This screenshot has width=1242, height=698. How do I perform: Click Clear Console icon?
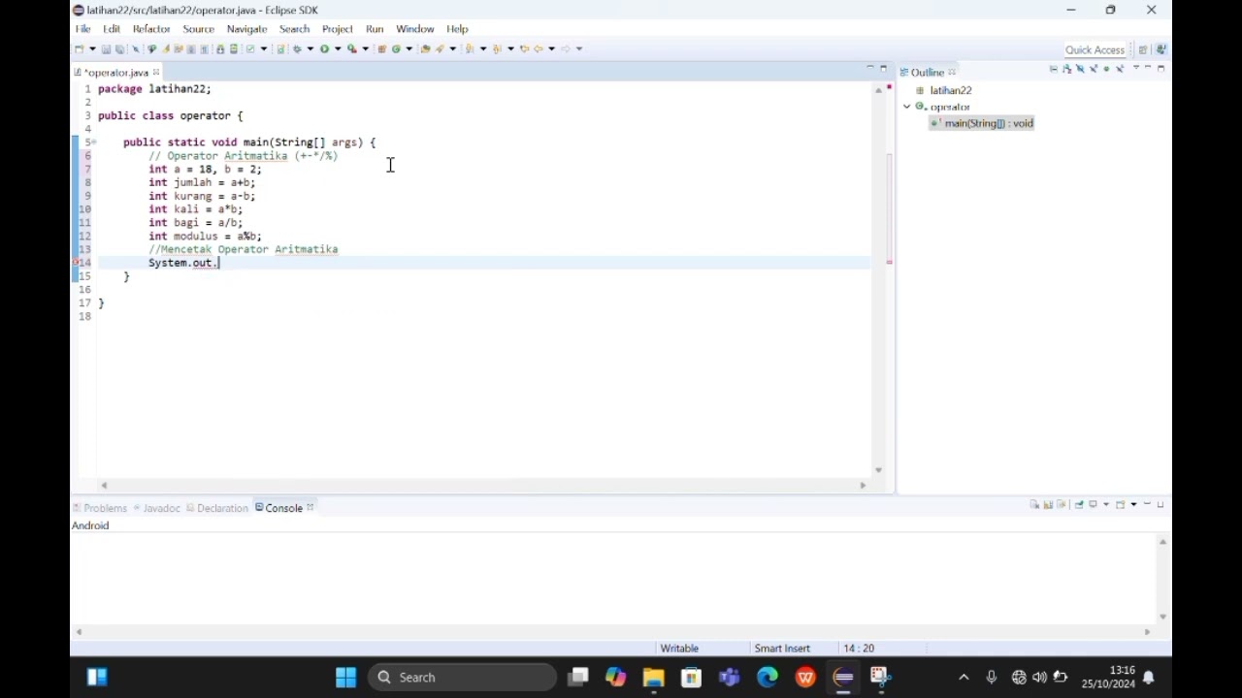1034,504
